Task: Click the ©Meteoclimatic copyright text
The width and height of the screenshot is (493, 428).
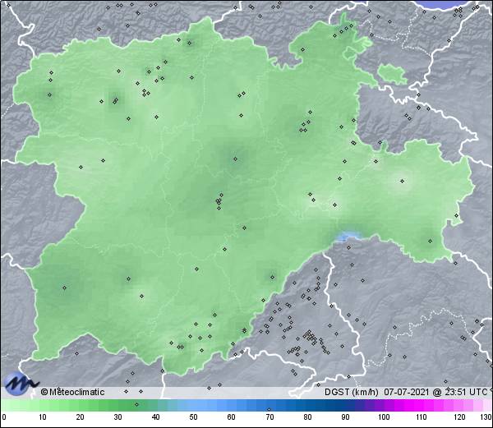Action: coord(72,392)
